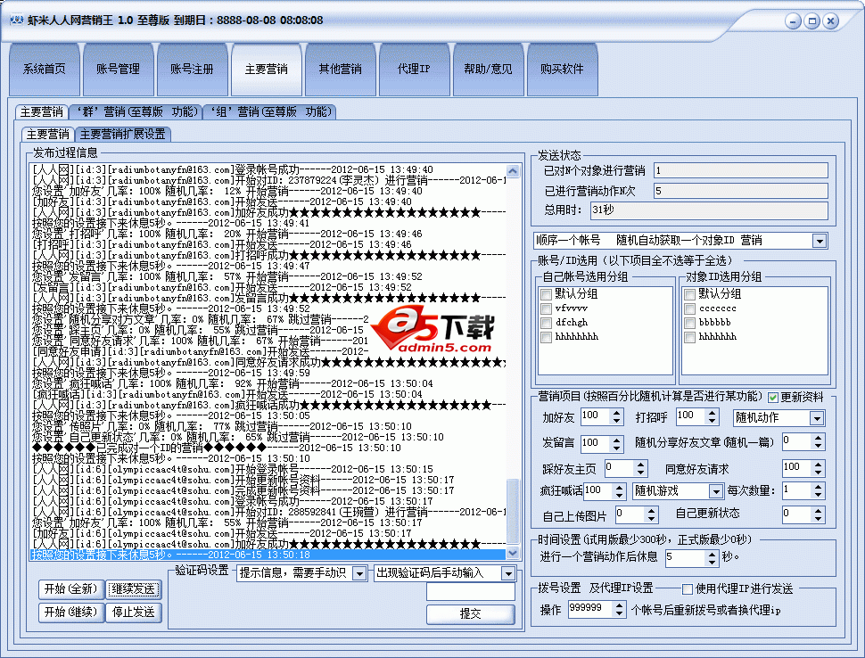Expand the 出现验证码后手动输入 dropdown
The image size is (865, 658).
[x=507, y=573]
